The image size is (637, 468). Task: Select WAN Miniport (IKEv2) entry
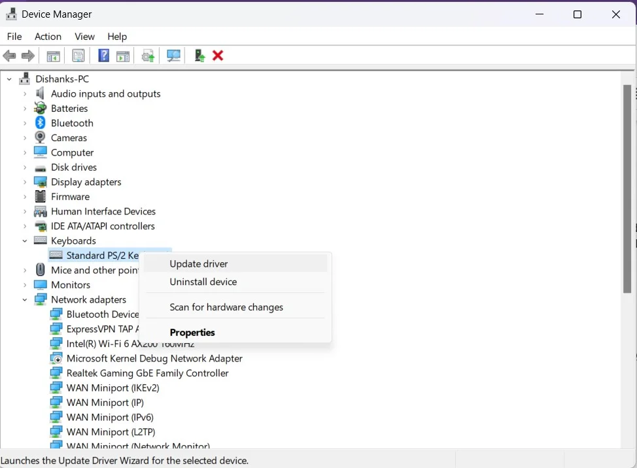pos(112,388)
